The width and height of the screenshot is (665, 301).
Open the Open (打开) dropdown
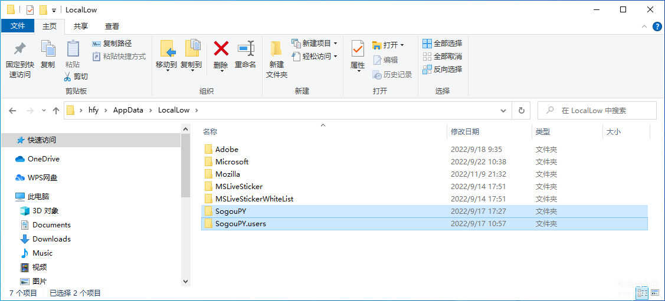click(x=388, y=45)
